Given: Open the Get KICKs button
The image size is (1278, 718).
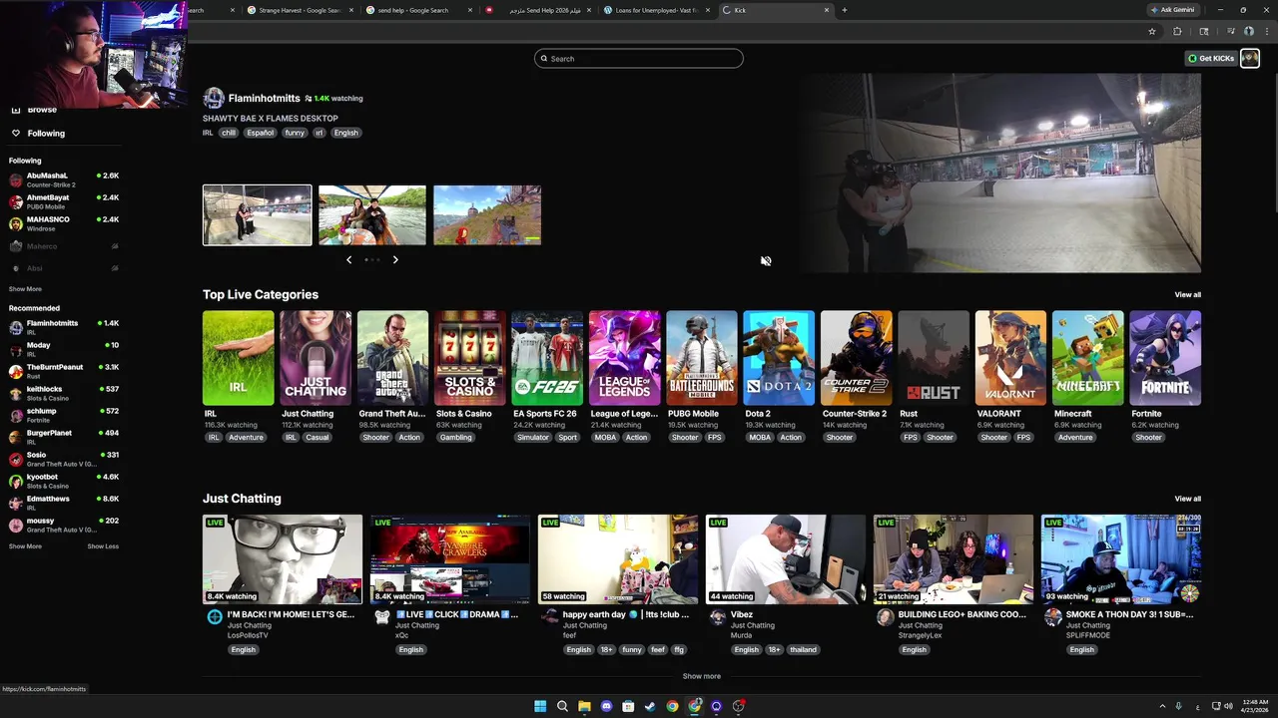Looking at the screenshot, I should (1211, 59).
